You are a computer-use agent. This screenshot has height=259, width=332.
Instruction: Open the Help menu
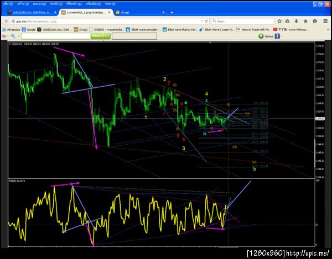pos(110,4)
